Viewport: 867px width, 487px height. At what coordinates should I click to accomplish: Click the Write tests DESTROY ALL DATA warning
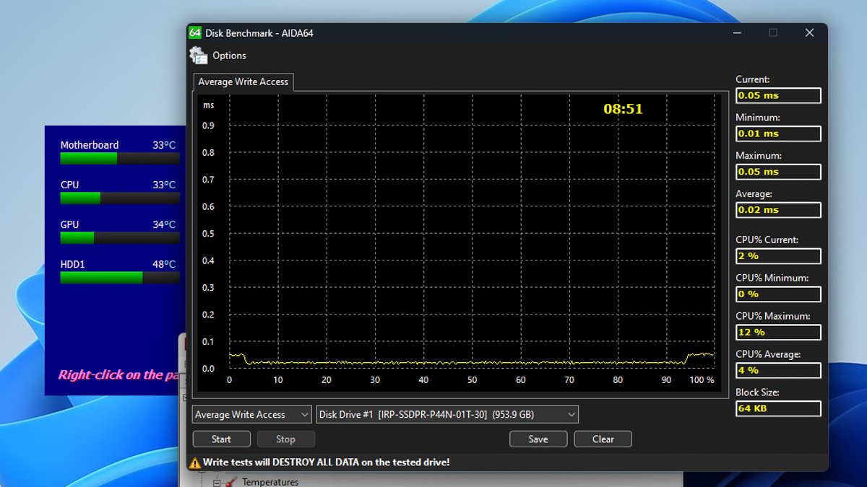pyautogui.click(x=326, y=462)
